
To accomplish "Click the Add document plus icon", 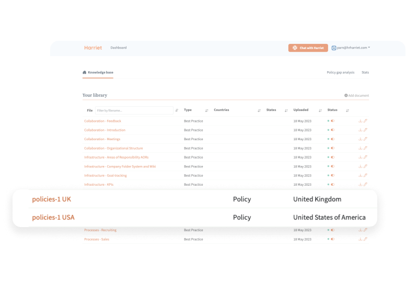I will coord(346,95).
